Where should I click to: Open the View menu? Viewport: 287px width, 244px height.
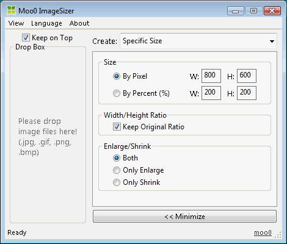tap(16, 23)
